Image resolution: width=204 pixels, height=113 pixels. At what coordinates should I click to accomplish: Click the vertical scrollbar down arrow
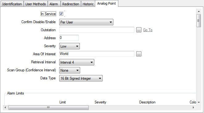click(x=199, y=103)
